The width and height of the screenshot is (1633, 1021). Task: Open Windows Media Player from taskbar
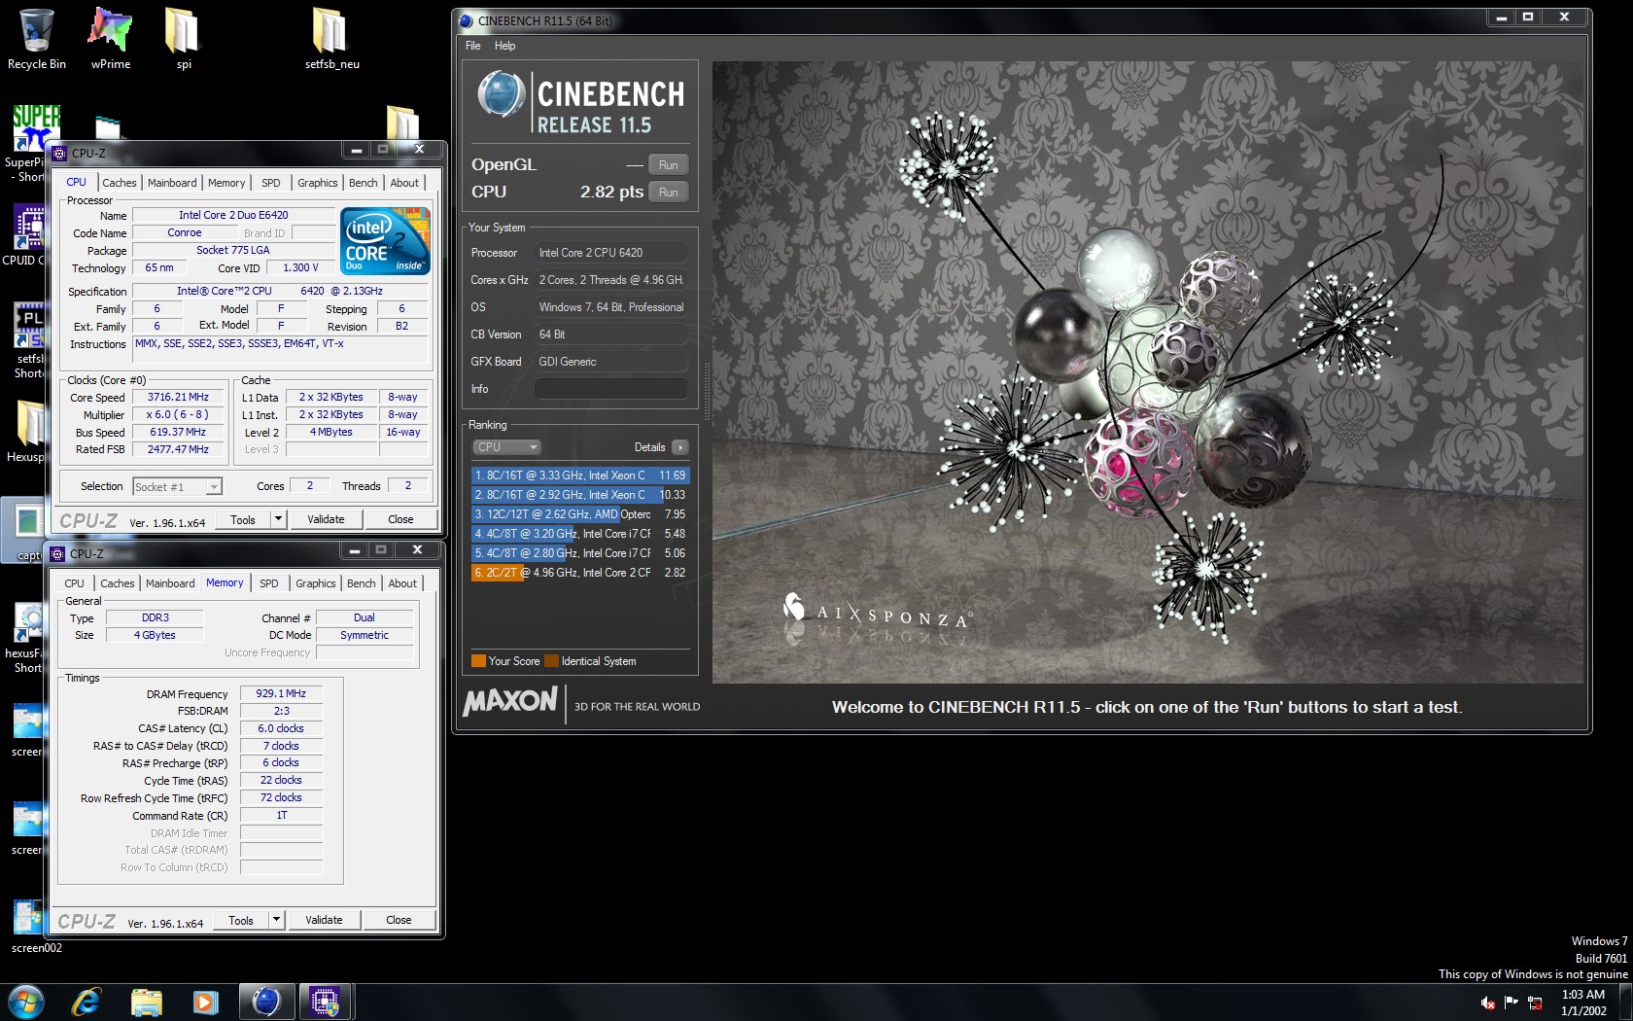(x=205, y=1002)
